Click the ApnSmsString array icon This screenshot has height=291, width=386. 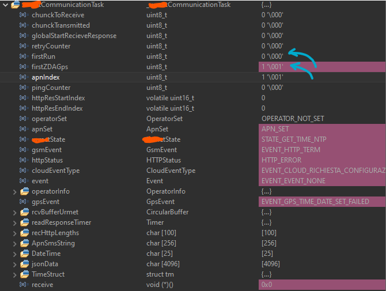(x=25, y=243)
